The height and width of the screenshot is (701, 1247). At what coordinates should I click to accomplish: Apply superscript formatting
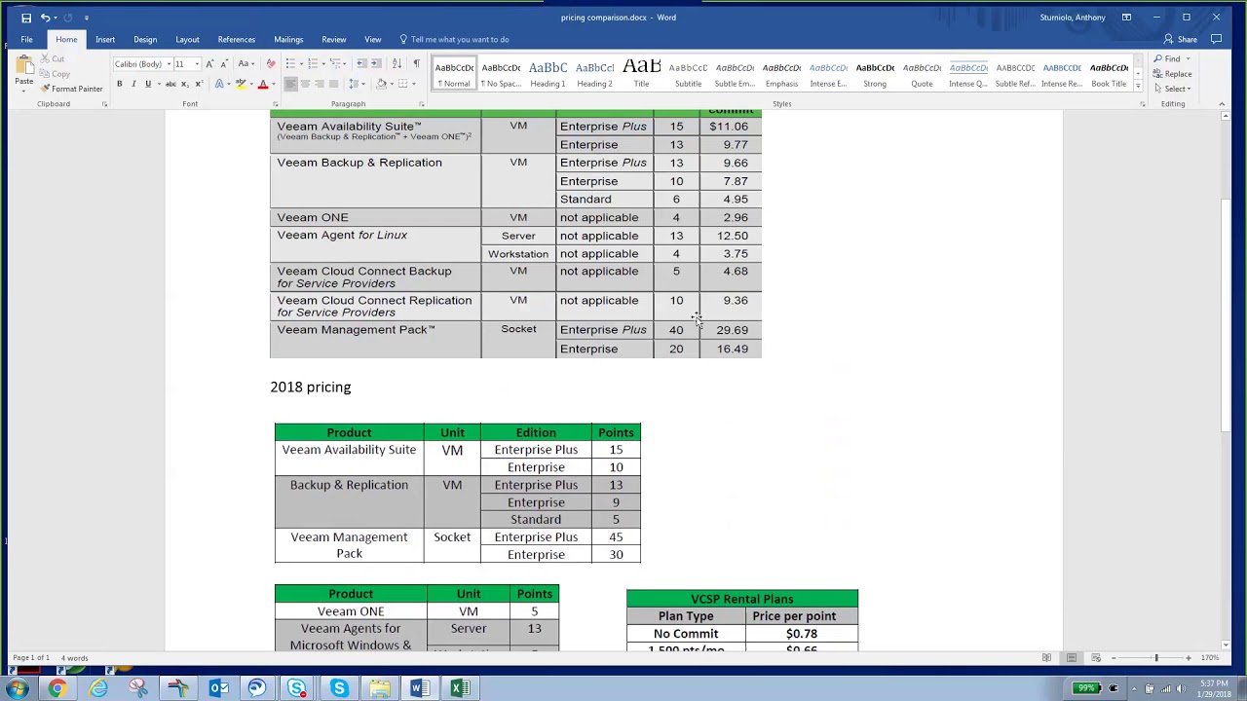pos(199,84)
